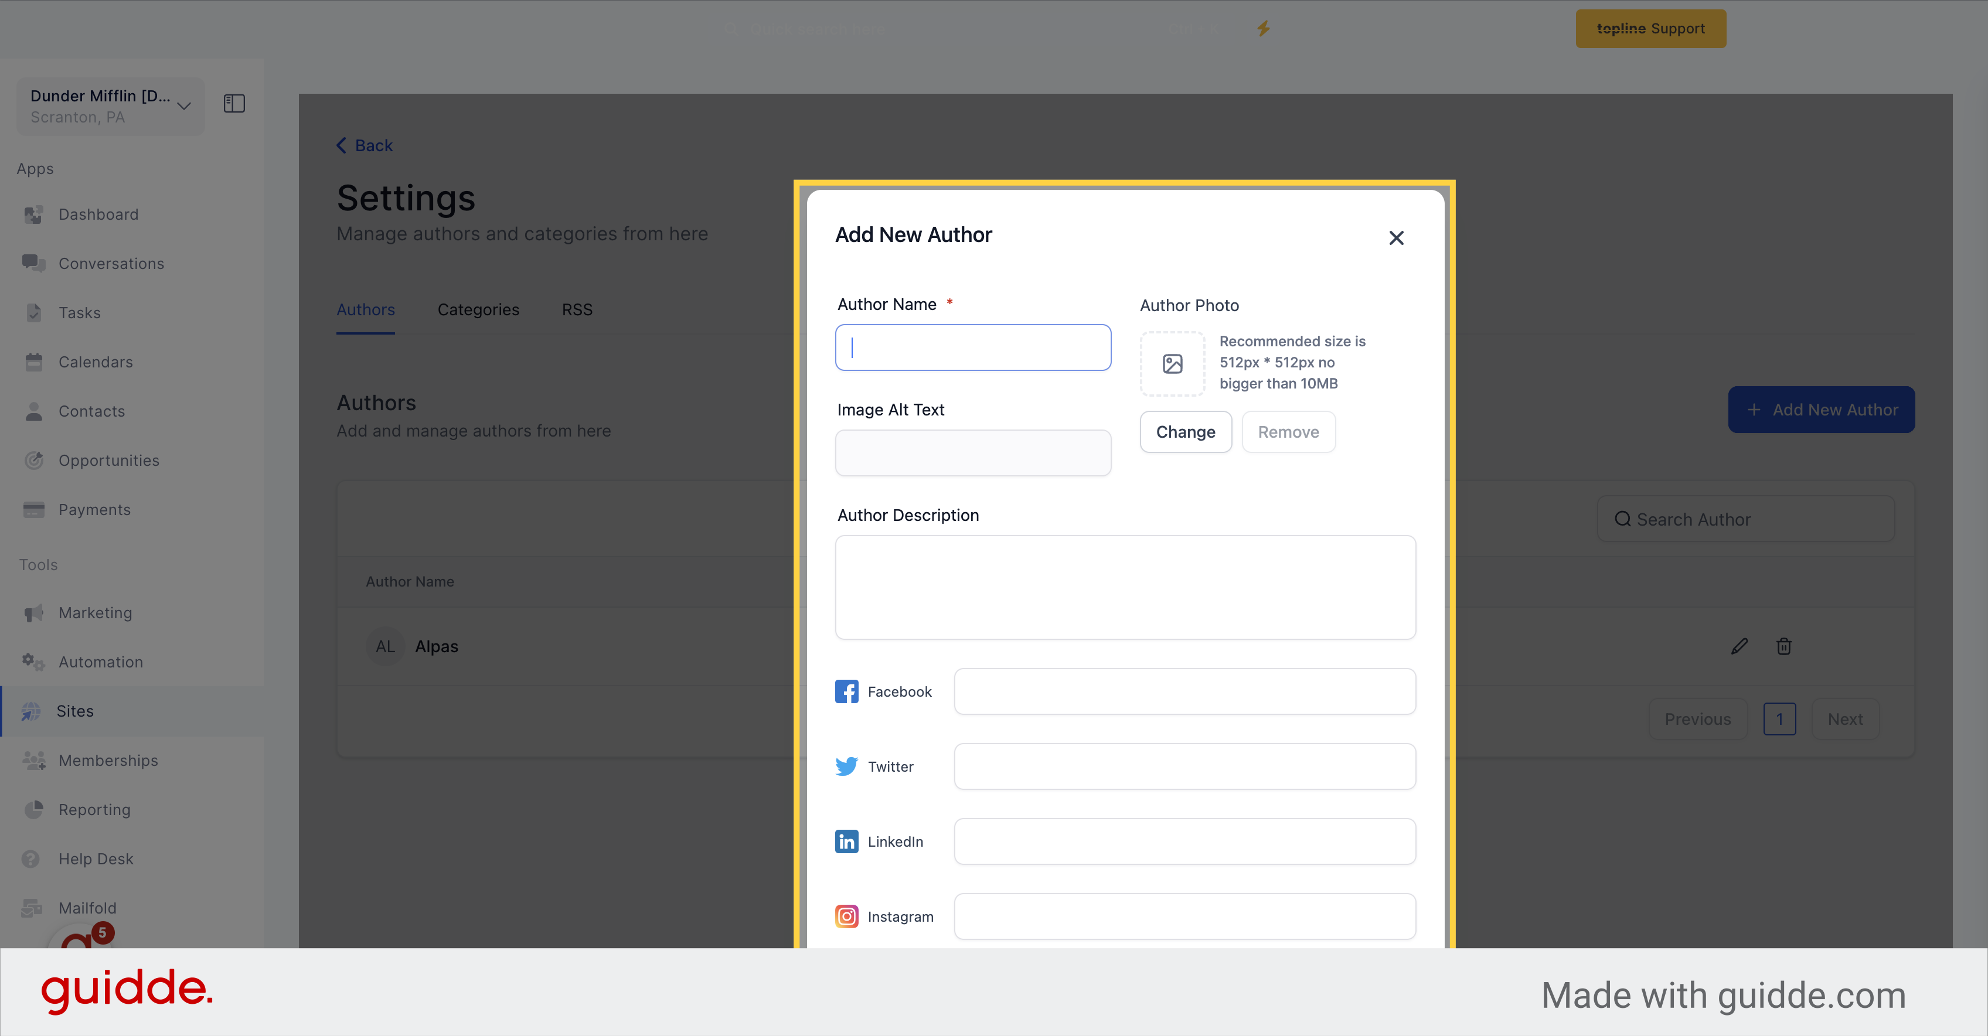Click the Author Description text area
This screenshot has width=1988, height=1036.
1125,587
